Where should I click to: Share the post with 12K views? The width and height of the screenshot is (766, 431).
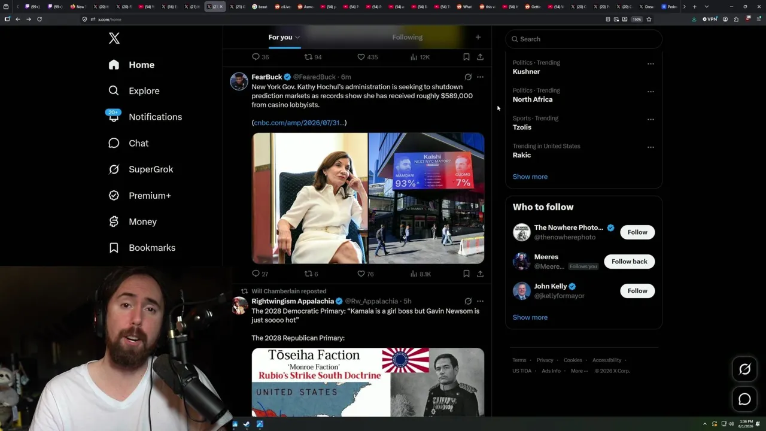click(480, 57)
